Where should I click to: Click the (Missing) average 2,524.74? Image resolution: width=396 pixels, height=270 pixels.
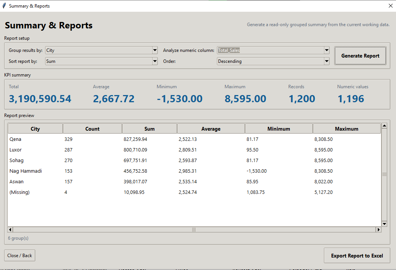(x=188, y=192)
